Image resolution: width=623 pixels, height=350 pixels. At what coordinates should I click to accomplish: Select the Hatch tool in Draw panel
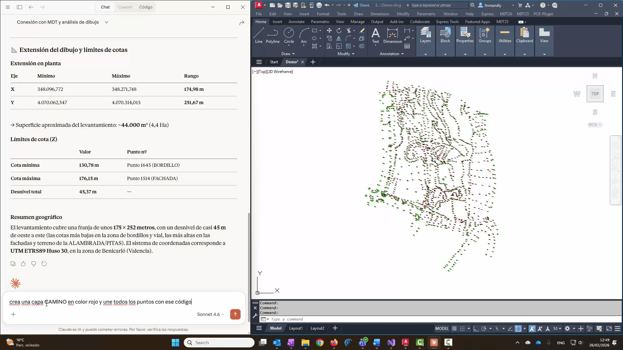pos(314,46)
